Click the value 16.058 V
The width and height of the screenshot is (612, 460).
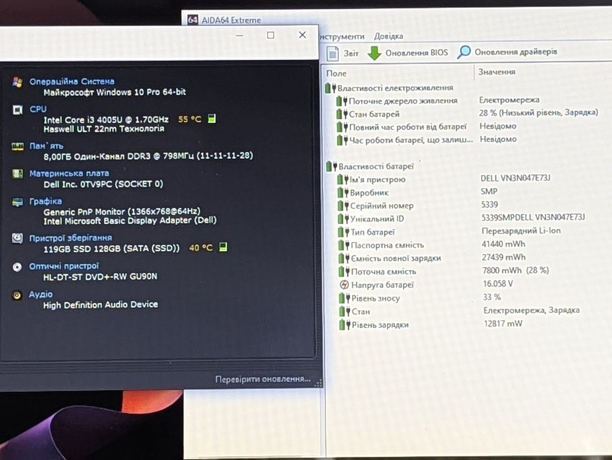click(x=498, y=284)
